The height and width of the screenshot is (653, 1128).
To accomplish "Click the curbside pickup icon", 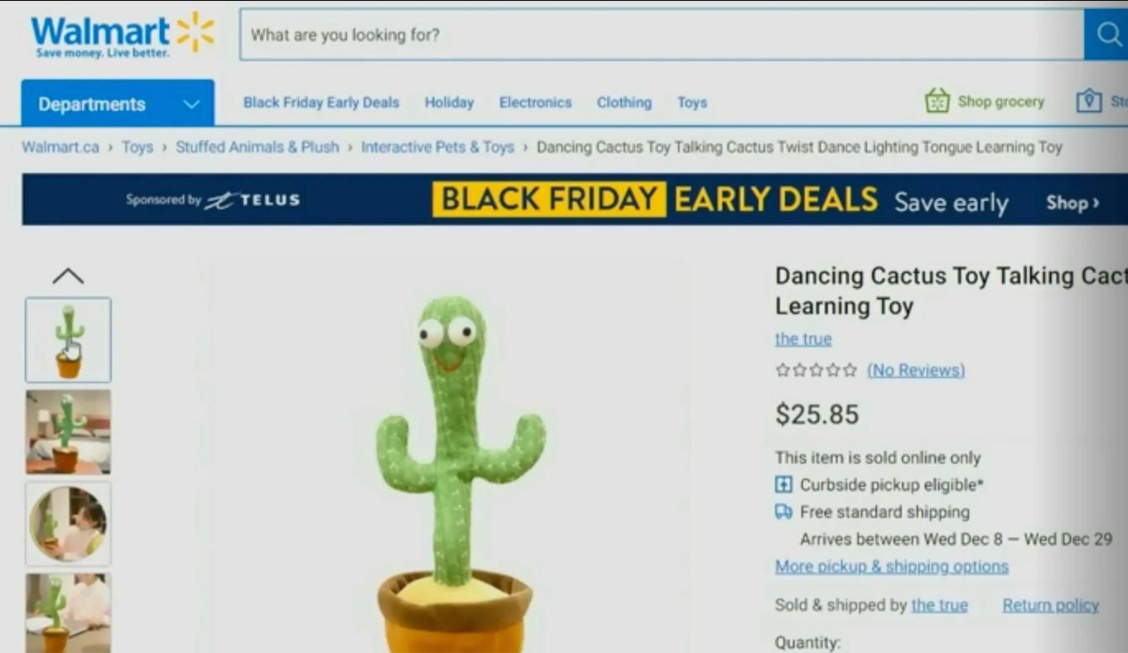I will (783, 484).
